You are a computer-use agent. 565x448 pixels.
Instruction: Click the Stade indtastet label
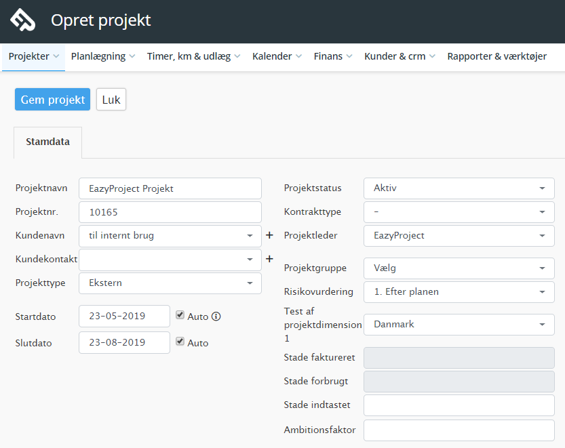pos(317,405)
